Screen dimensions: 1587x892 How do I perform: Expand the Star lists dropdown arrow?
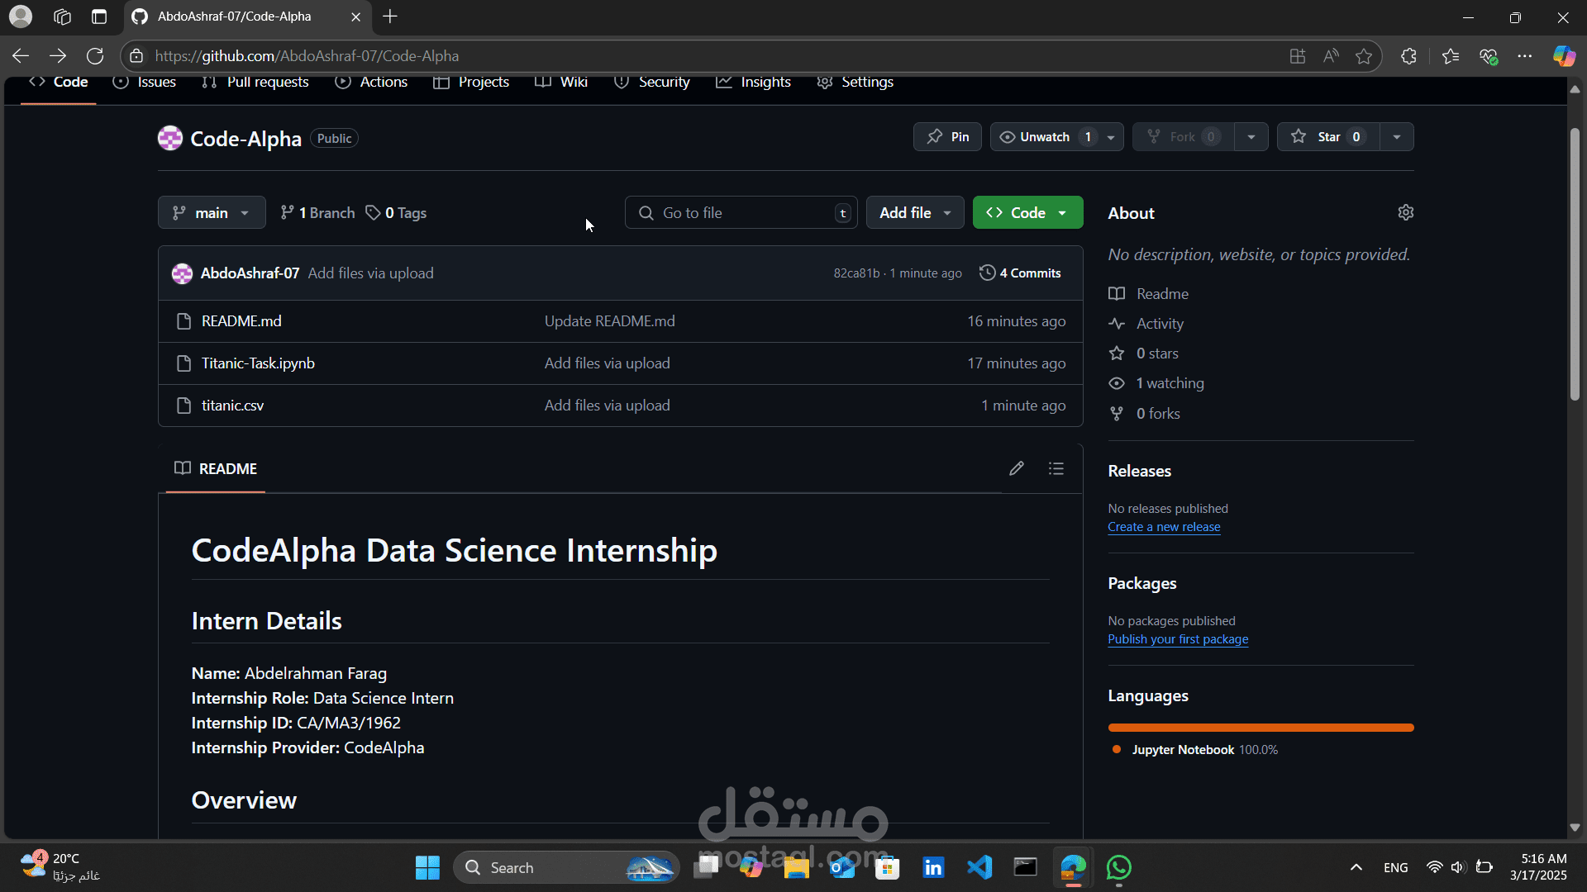tap(1397, 137)
